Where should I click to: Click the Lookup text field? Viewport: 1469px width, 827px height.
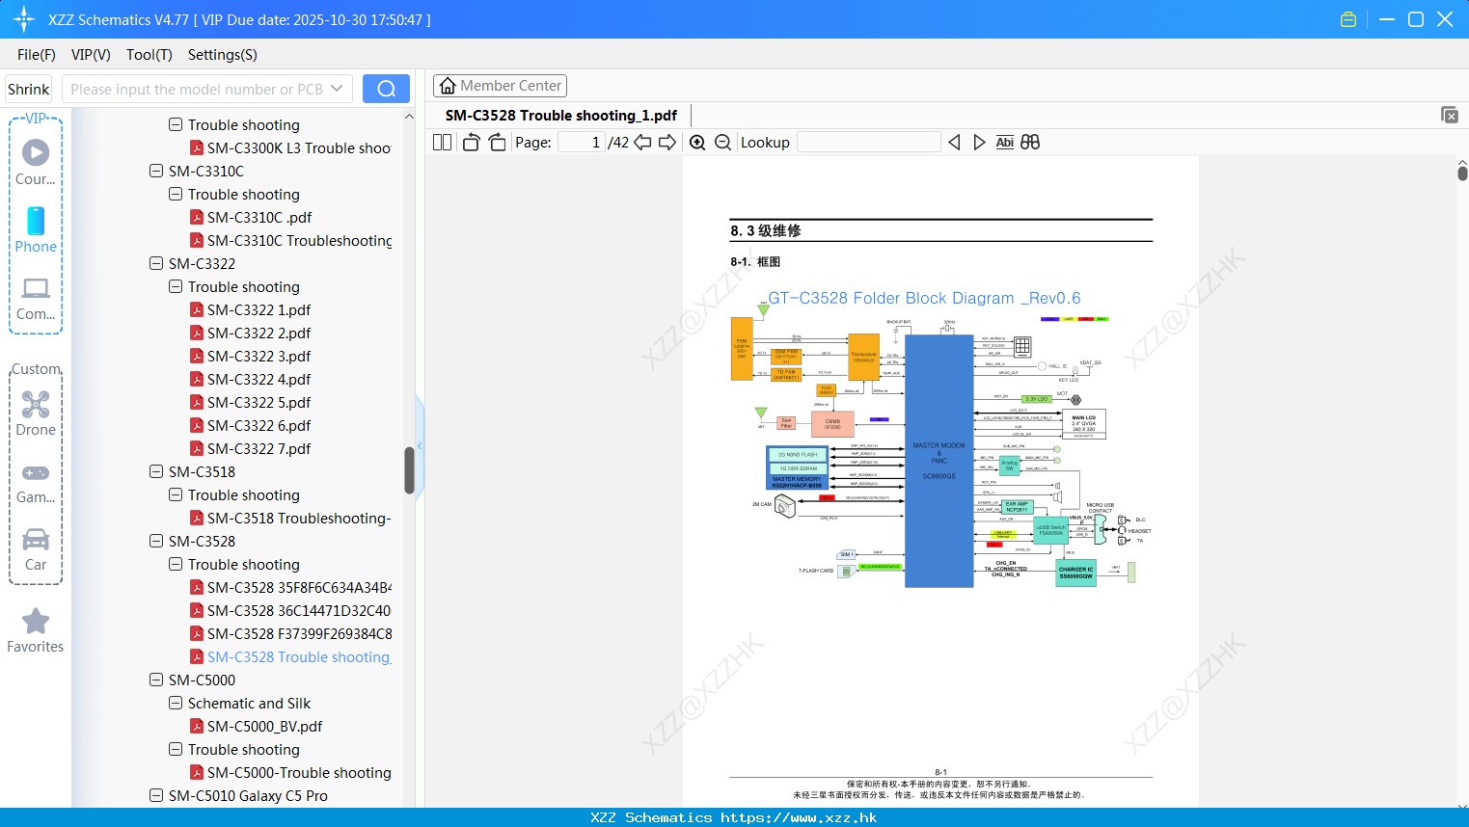868,142
